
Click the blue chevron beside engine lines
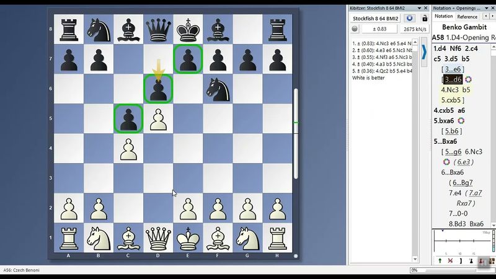pos(424,51)
